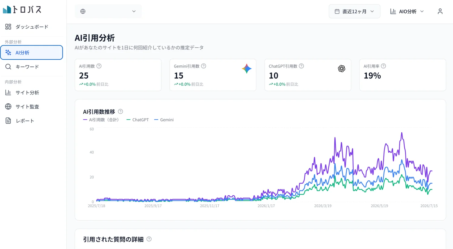Click the user profile icon

click(440, 11)
